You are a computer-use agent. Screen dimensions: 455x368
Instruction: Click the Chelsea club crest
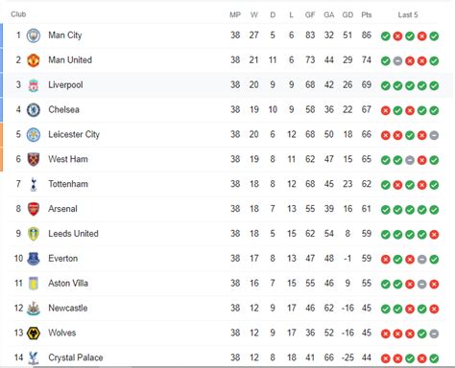34,110
